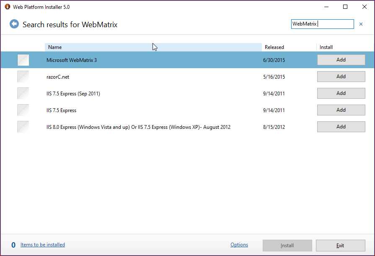
Task: Select the Microsoft WebMatrix 3 product icon
Action: click(23, 60)
